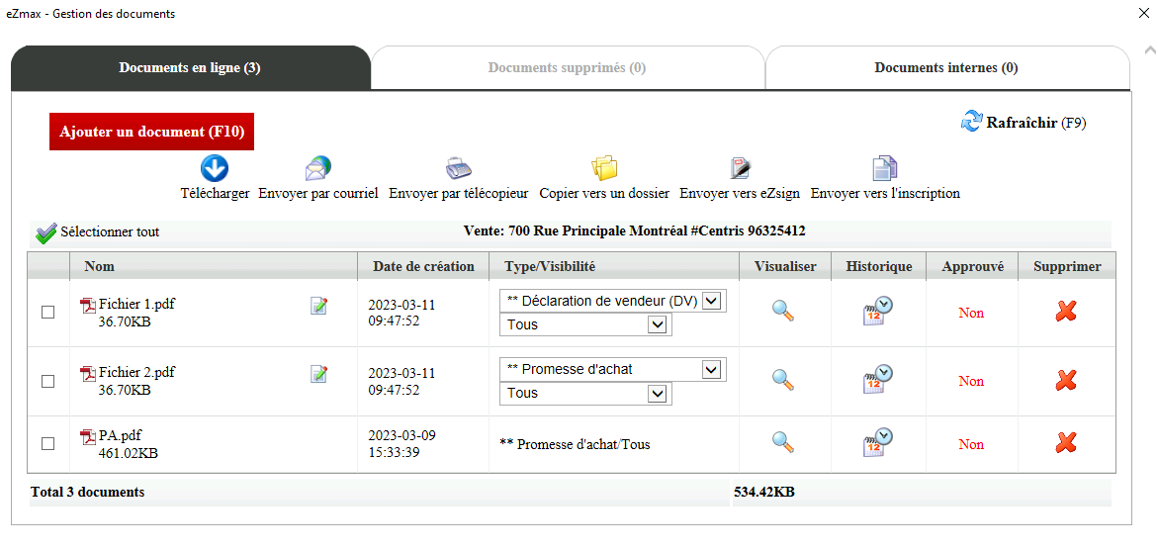Expand the Déclaration de vendeur (DV) dropdown

point(613,301)
